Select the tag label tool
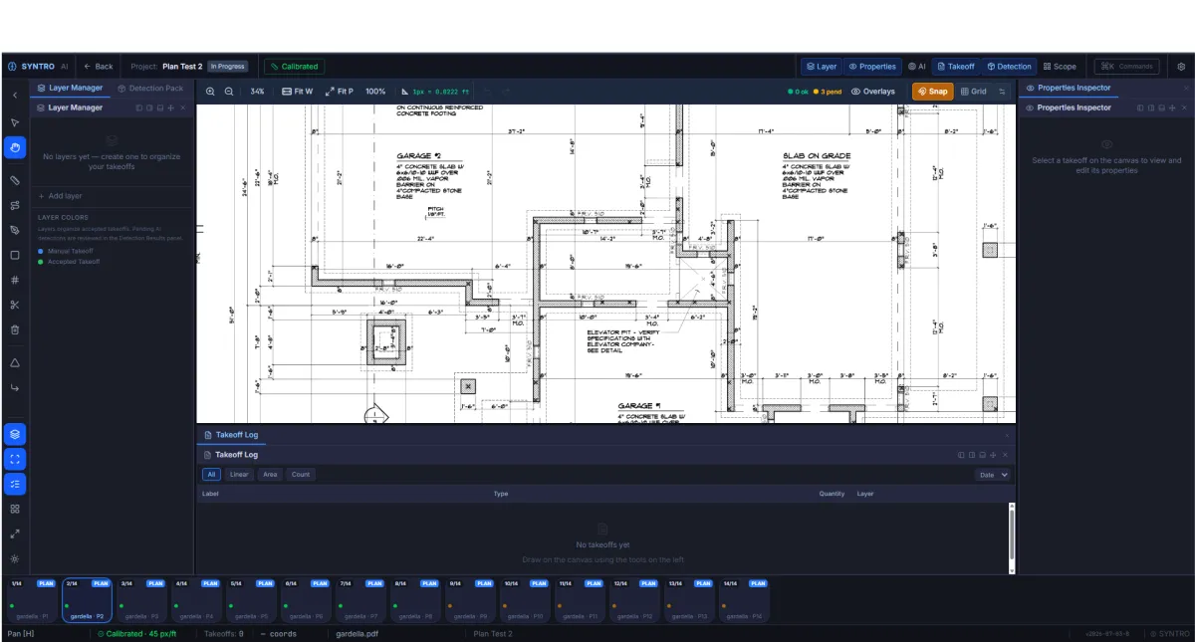 (x=15, y=230)
